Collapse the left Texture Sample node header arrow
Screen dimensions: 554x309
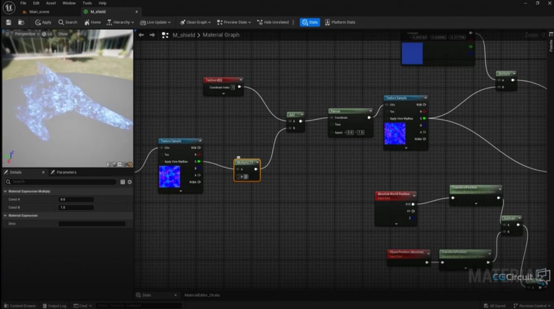click(200, 141)
